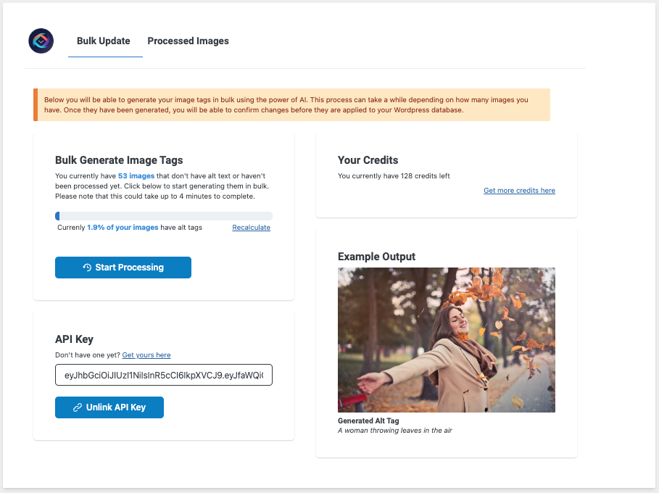The height and width of the screenshot is (493, 659).
Task: Click the orange informational notice banner
Action: 291,105
